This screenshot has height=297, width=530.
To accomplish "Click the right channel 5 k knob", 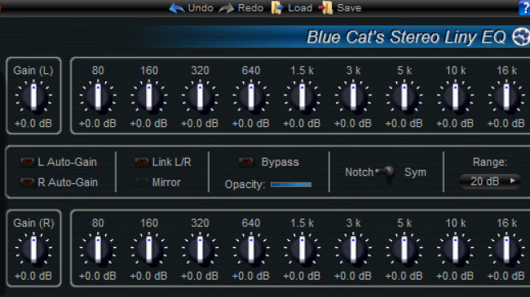I will click(404, 250).
